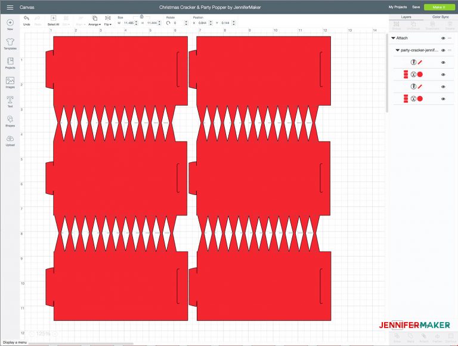Click the Slice tool at panel bottom
The width and height of the screenshot is (458, 346).
tap(397, 338)
